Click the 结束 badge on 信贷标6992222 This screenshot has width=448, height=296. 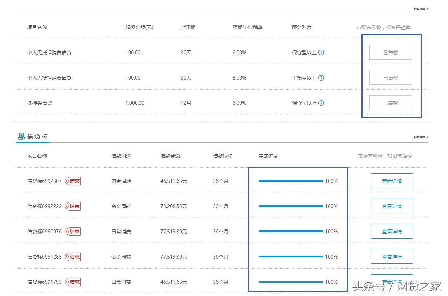pos(73,206)
